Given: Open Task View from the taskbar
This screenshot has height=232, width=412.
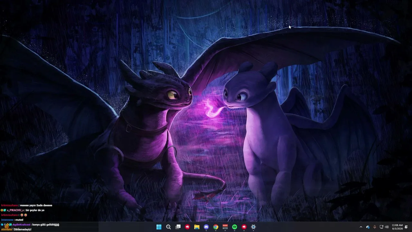Looking at the screenshot, I should (178, 227).
